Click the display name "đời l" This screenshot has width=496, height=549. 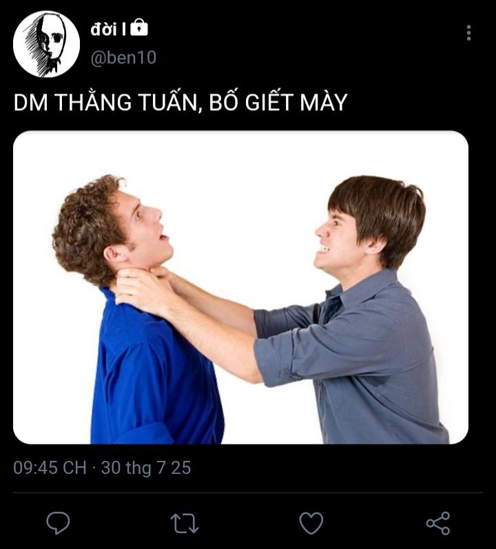108,29
